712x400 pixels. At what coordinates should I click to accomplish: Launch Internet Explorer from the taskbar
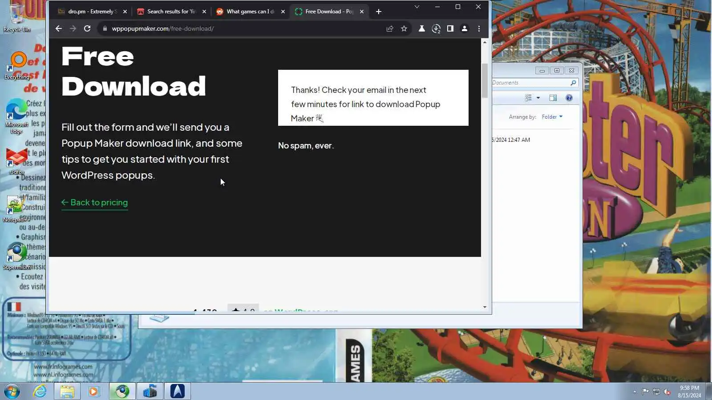point(40,392)
